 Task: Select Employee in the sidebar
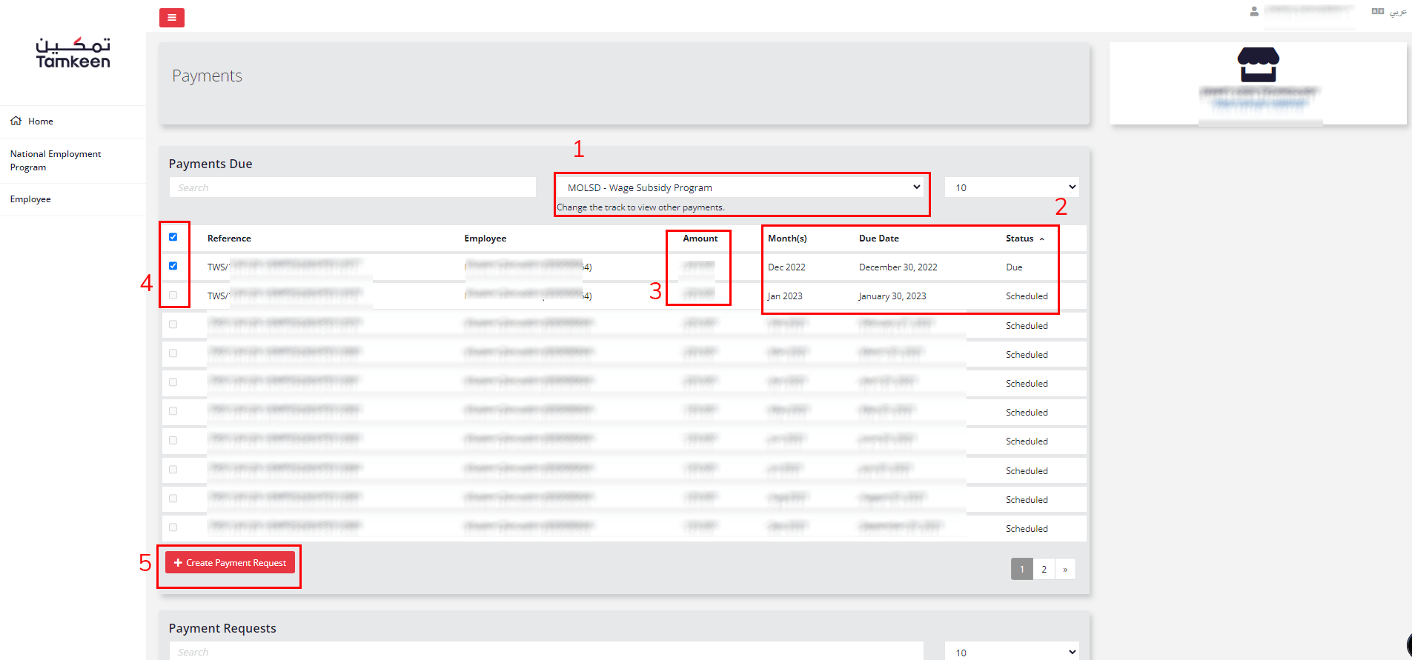[x=30, y=199]
